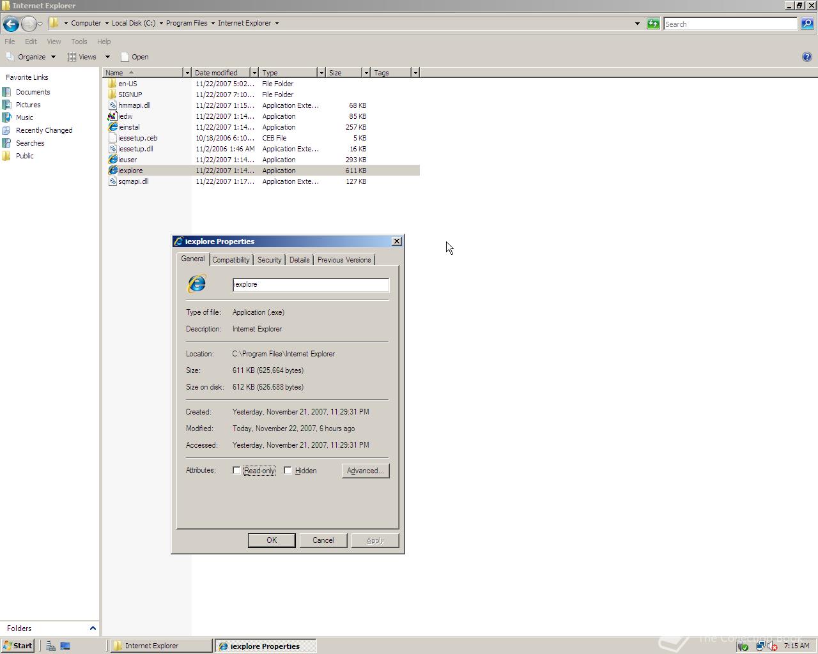This screenshot has width=818, height=654.
Task: Open the Name column filter dropdown
Action: click(187, 73)
